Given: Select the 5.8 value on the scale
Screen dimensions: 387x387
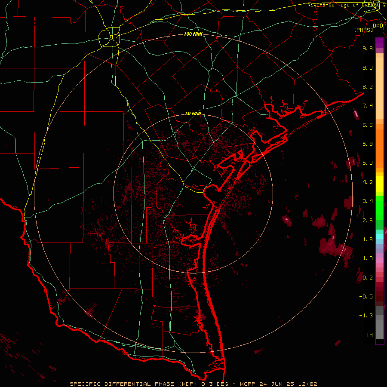Looking at the screenshot, I should [368, 144].
